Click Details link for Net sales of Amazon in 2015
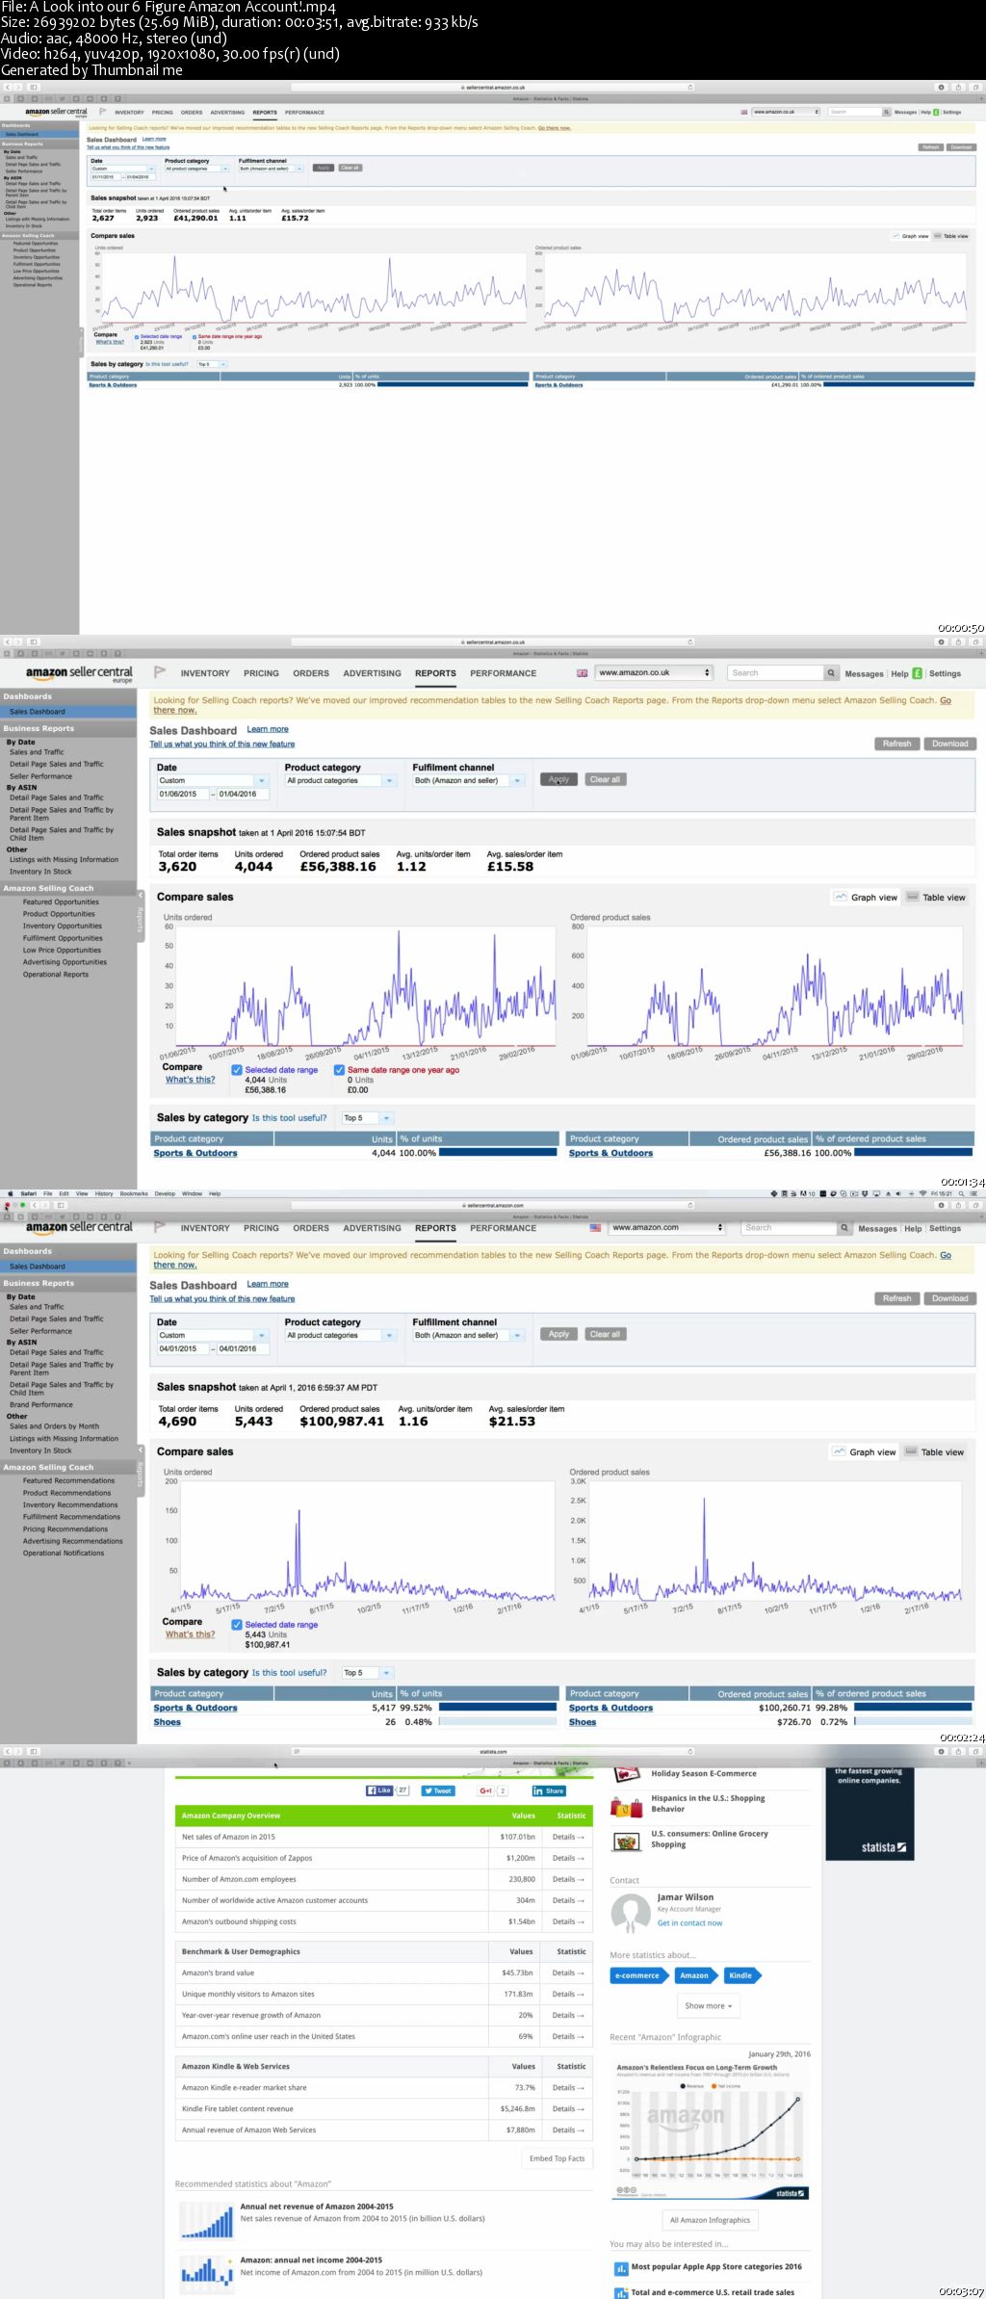This screenshot has width=986, height=2299. pos(567,1837)
